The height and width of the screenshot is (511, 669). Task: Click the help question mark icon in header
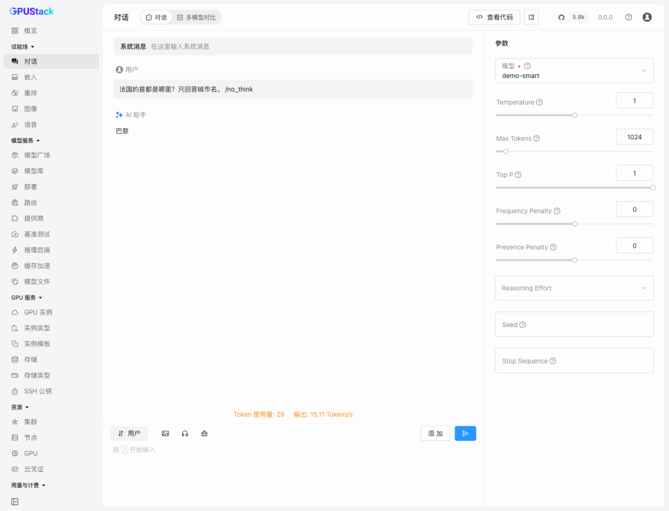pos(629,17)
